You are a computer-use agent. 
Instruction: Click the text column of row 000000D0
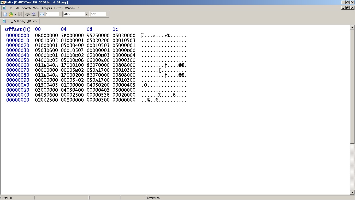pos(164,100)
